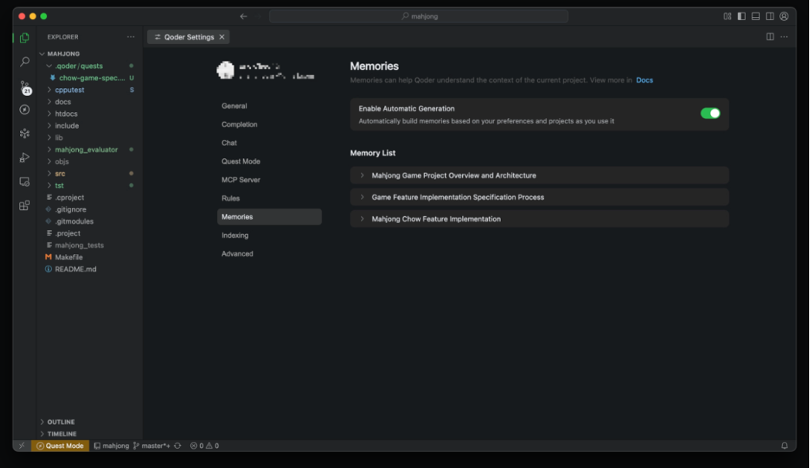
Task: Click Quest Mode button in status bar
Action: (x=60, y=446)
